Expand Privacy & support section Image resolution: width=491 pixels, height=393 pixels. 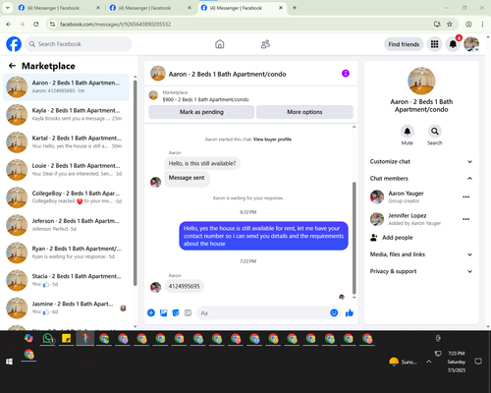pyautogui.click(x=421, y=271)
